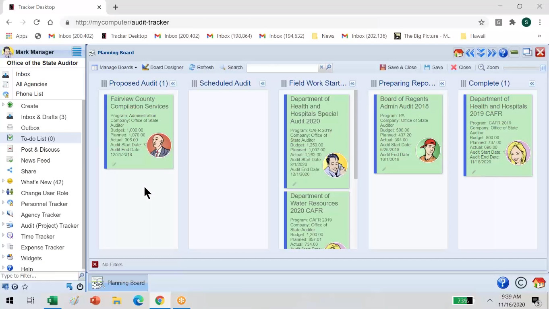Click the Board Designer button
549x309 pixels.
[162, 67]
